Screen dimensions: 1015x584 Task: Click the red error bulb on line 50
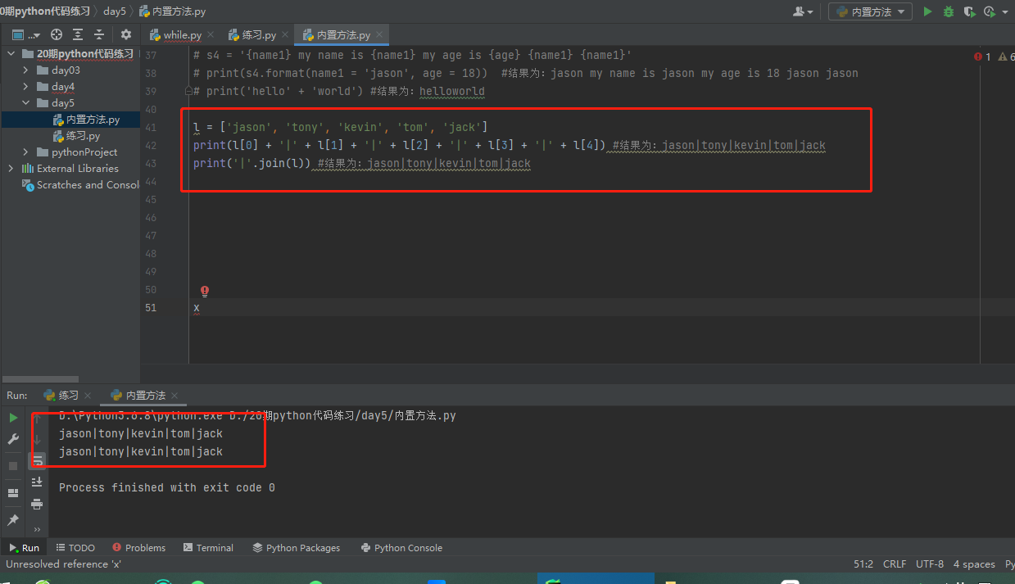[x=205, y=290]
